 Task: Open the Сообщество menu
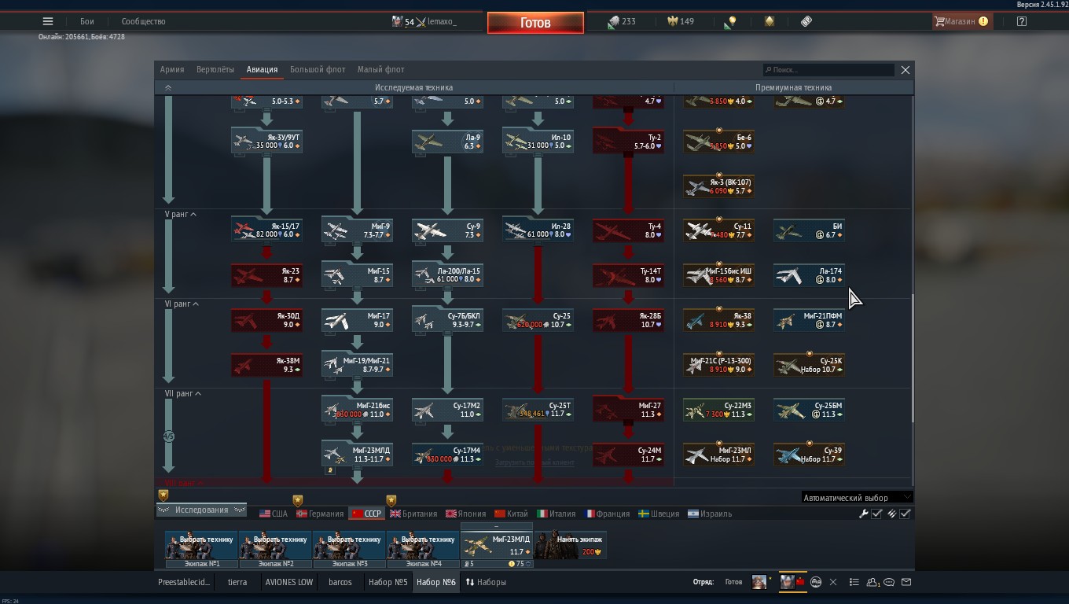pos(143,21)
